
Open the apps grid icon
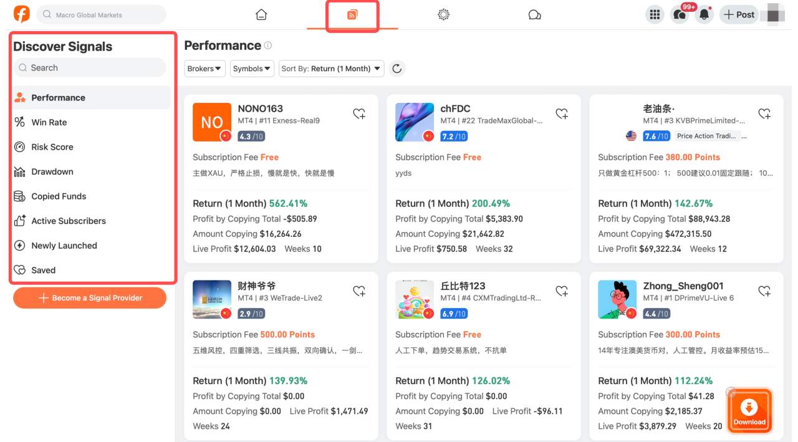click(655, 15)
